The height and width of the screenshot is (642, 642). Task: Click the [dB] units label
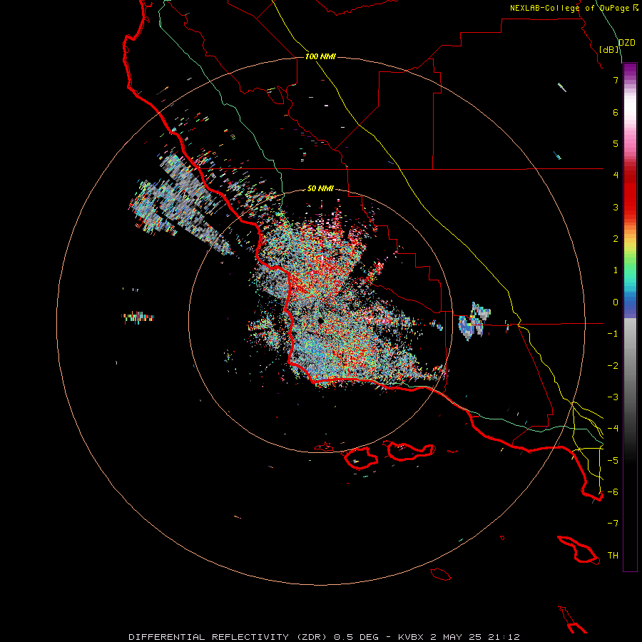pyautogui.click(x=609, y=49)
